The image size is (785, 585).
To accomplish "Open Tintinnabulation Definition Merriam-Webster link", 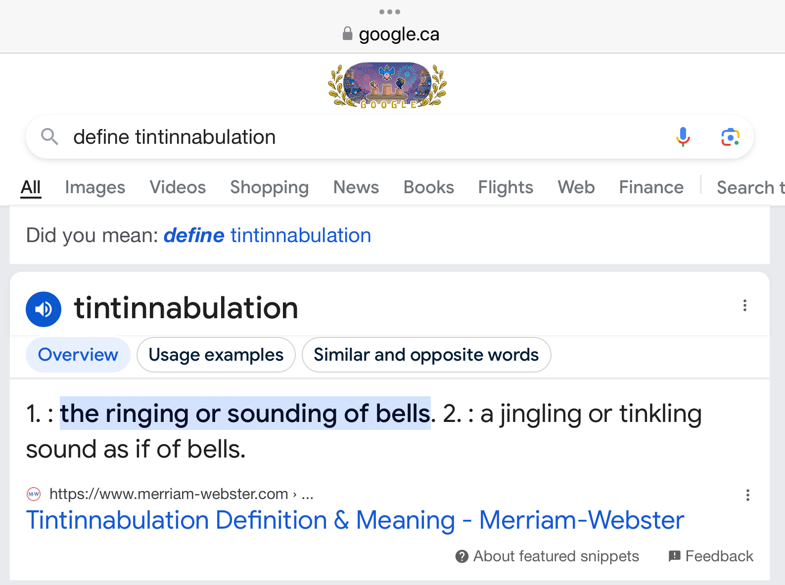I will coord(355,520).
